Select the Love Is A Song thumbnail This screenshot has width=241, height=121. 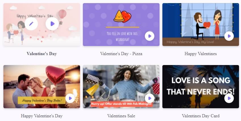[x=201, y=87]
